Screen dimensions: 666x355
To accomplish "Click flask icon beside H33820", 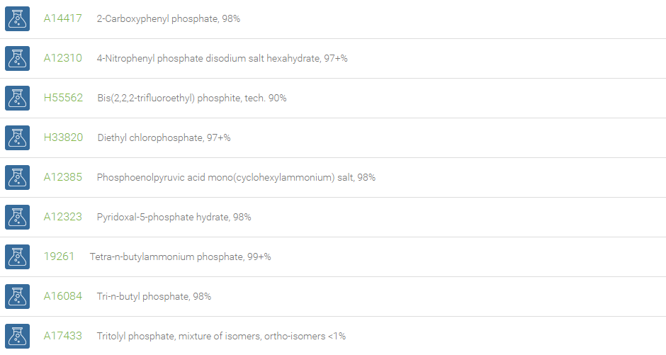I will 18,137.
